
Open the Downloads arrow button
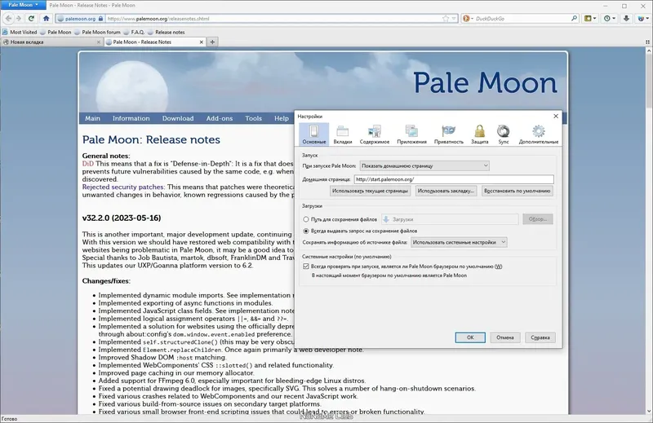pyautogui.click(x=626, y=18)
